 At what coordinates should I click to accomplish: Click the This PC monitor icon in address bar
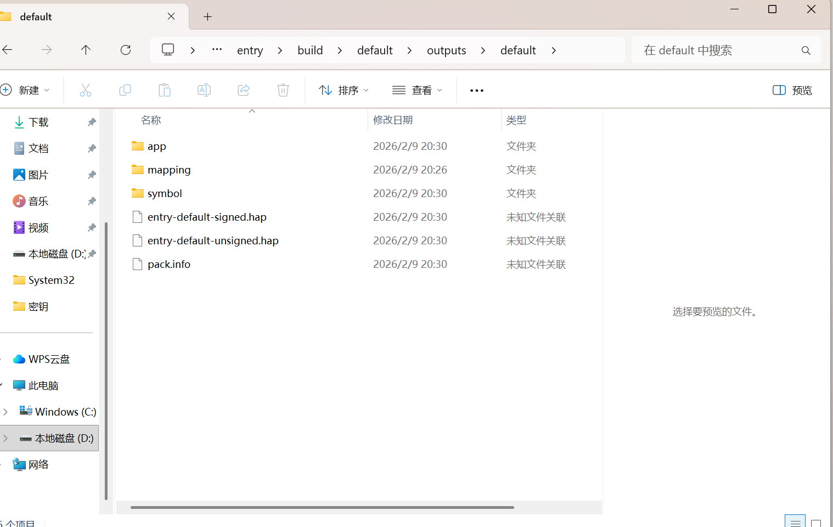pyautogui.click(x=168, y=50)
